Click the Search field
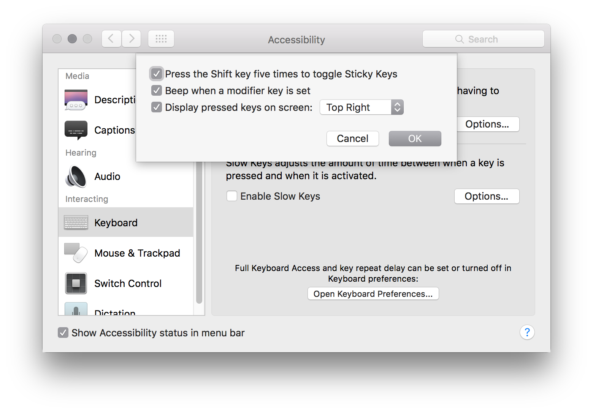Screen dimensions: 593x413 pos(483,38)
